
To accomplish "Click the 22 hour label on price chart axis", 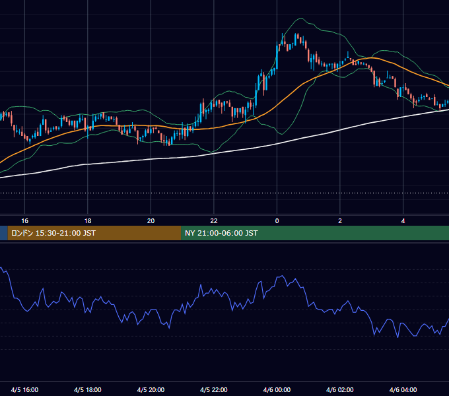I will [214, 221].
